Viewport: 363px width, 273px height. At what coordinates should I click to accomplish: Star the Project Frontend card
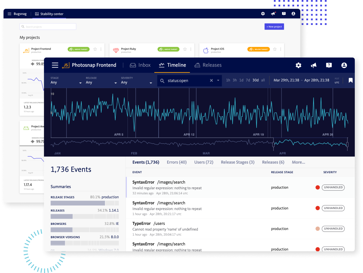click(95, 49)
